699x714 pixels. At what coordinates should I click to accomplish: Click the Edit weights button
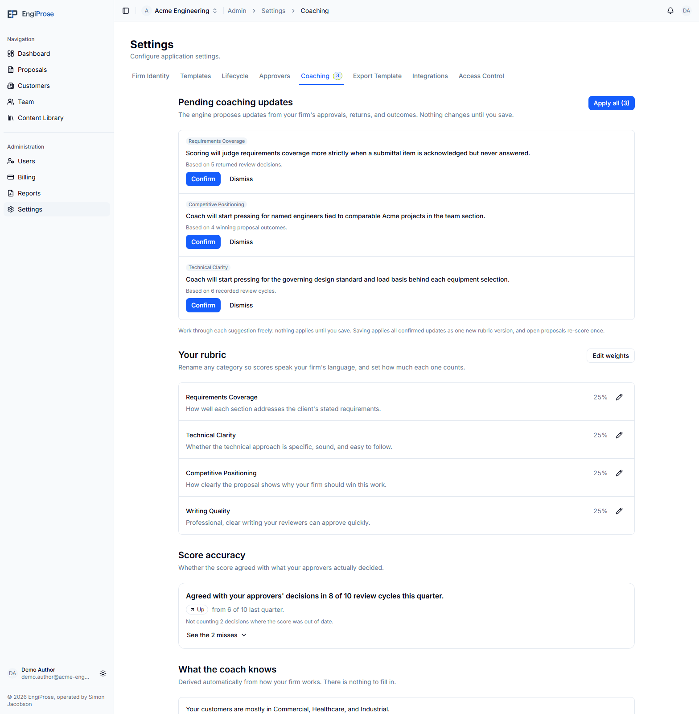point(611,356)
